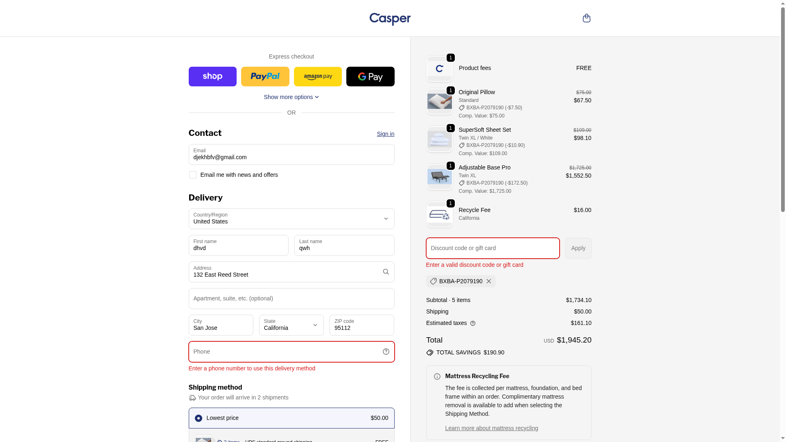Open the State dropdown
The image size is (786, 442).
tap(291, 325)
